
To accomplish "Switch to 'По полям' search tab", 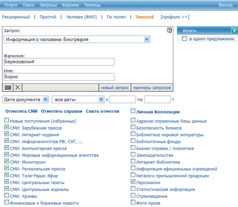I will (x=116, y=17).
